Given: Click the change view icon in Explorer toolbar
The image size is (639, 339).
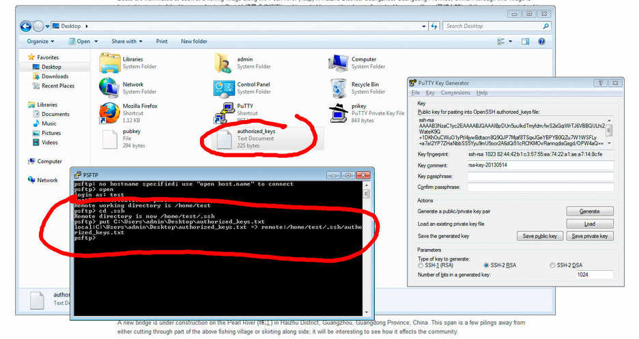Looking at the screenshot, I should [501, 41].
